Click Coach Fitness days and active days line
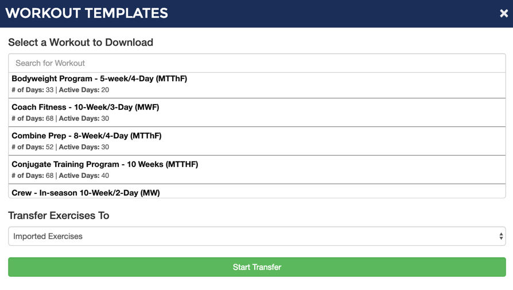The height and width of the screenshot is (290, 513). point(60,118)
